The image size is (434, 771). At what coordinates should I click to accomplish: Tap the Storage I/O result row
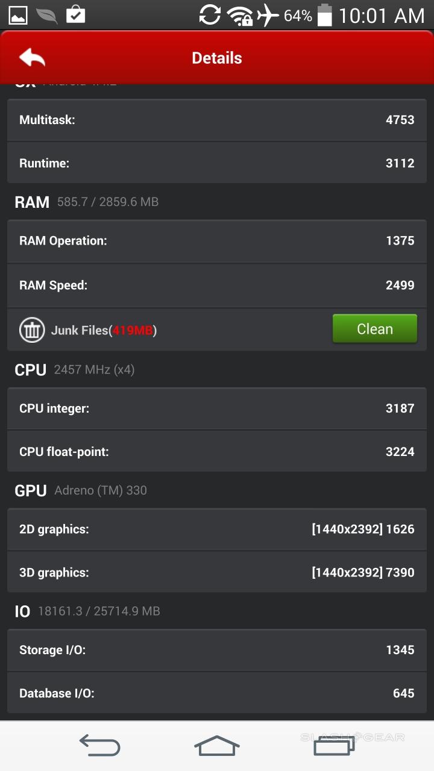pos(217,650)
